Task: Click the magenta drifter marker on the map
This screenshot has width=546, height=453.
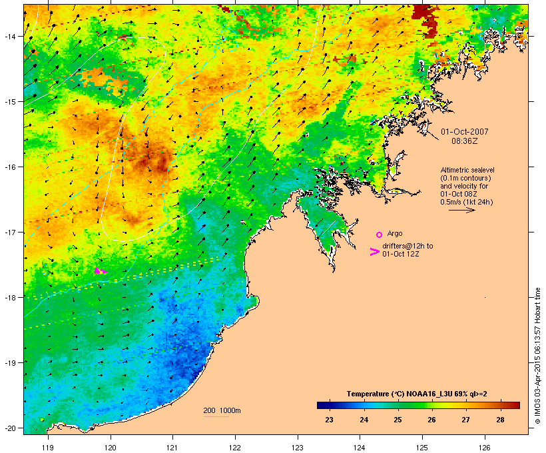Action: point(101,270)
